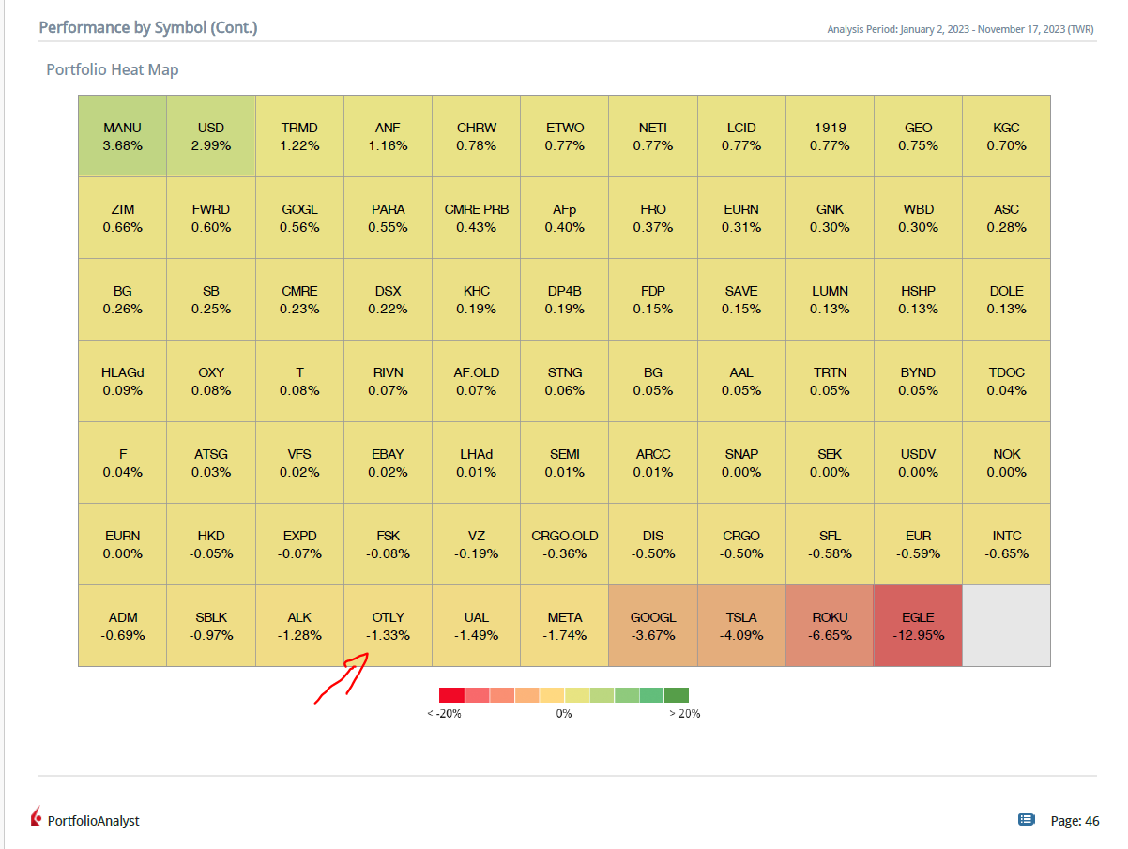Click the CRGO.OLD -0.36% cell
This screenshot has width=1128, height=849.
click(565, 544)
